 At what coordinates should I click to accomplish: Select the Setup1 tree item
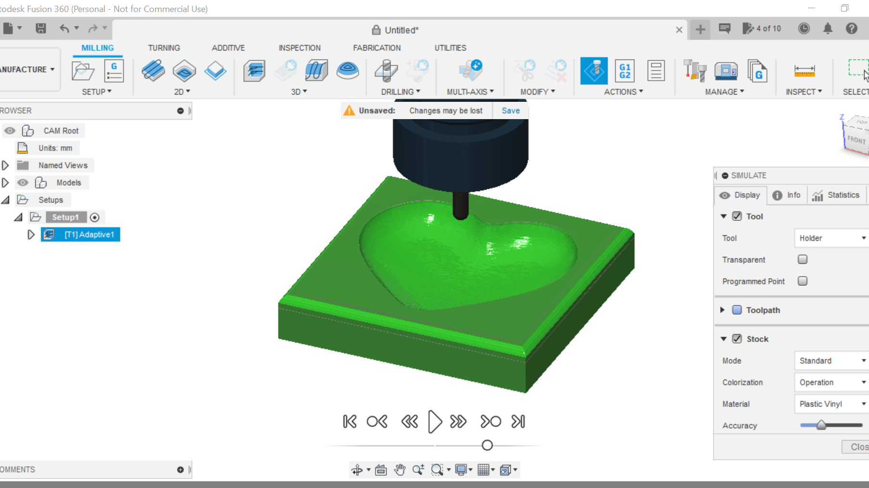pyautogui.click(x=65, y=217)
